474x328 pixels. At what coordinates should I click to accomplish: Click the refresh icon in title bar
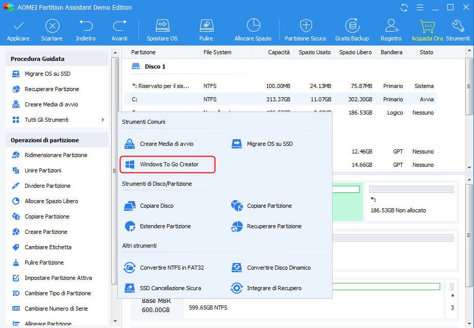tap(404, 8)
